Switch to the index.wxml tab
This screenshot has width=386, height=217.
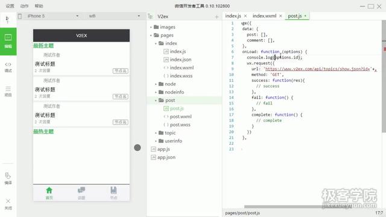(264, 16)
